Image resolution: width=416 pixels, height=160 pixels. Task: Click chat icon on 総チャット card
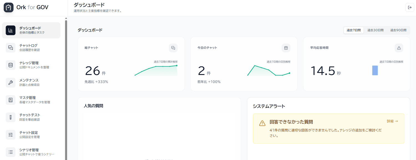coord(173,48)
